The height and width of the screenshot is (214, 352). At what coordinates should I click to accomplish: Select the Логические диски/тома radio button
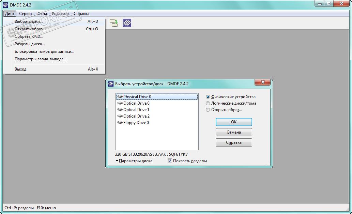pyautogui.click(x=208, y=103)
